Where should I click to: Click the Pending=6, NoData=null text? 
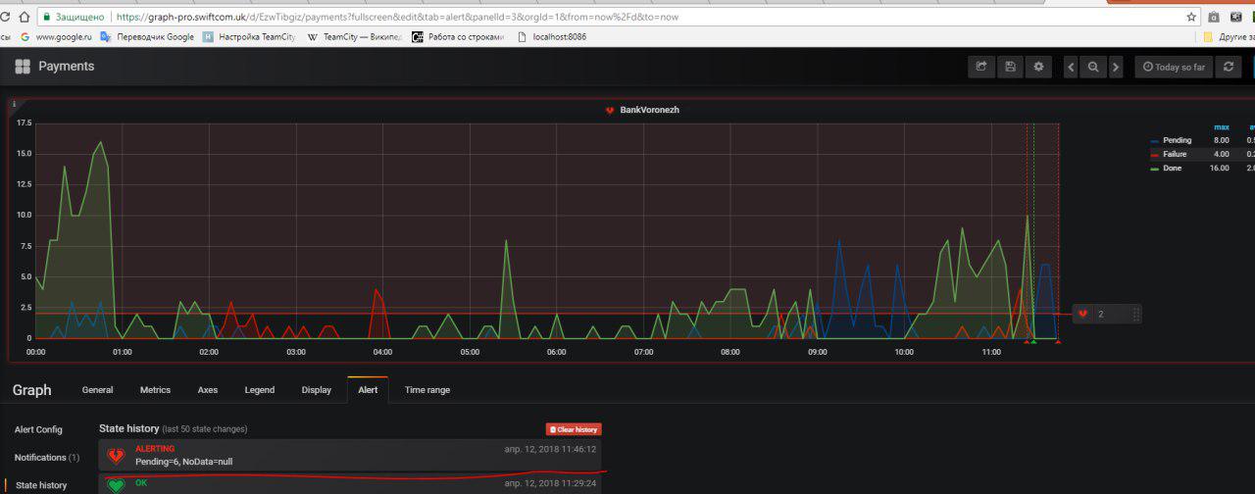[x=184, y=462]
